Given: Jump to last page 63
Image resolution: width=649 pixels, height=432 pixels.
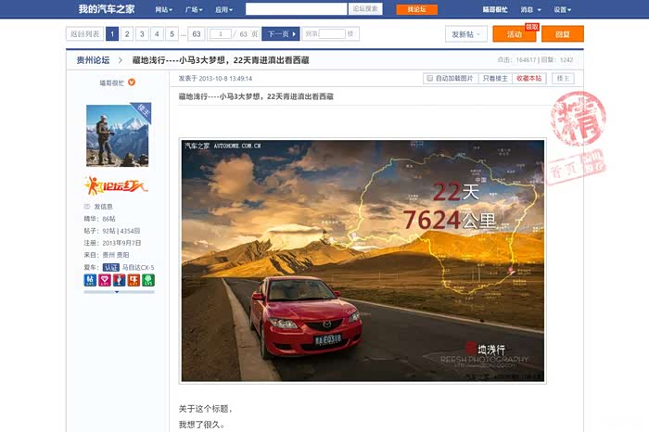Looking at the screenshot, I should 197,34.
